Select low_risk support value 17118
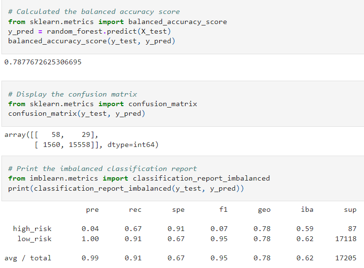364x268 pixels. pyautogui.click(x=346, y=239)
